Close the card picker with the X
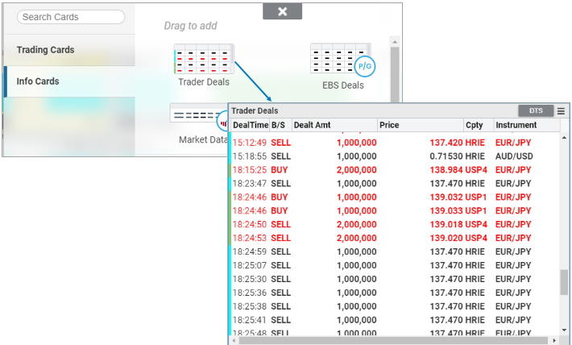 coord(282,11)
